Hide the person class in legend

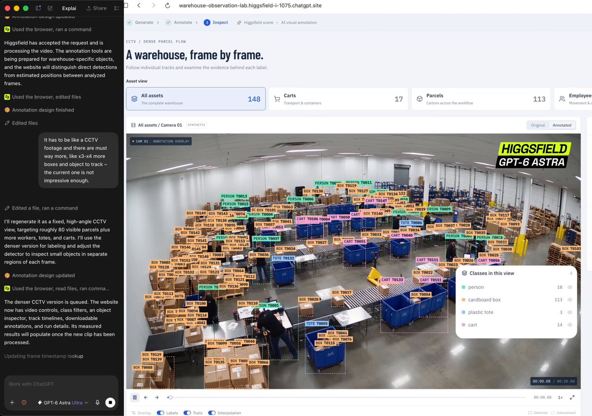click(x=570, y=287)
